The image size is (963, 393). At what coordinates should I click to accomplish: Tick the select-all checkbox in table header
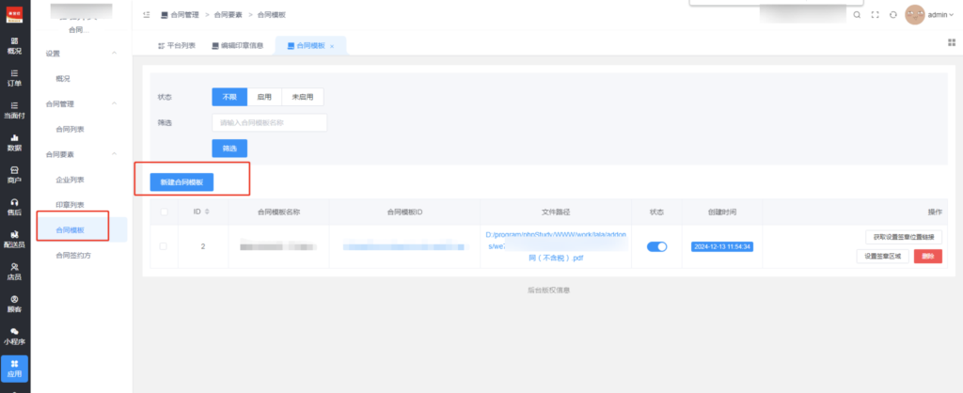(164, 212)
